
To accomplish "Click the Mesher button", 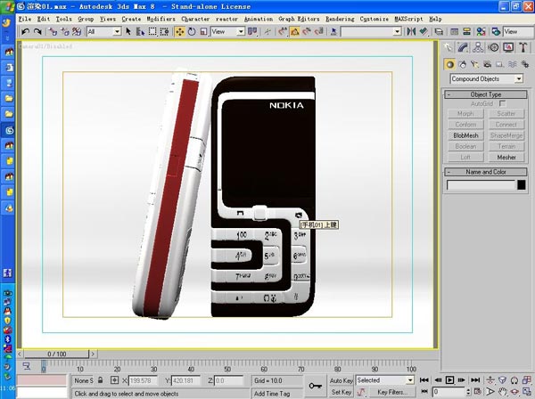I will pos(506,157).
